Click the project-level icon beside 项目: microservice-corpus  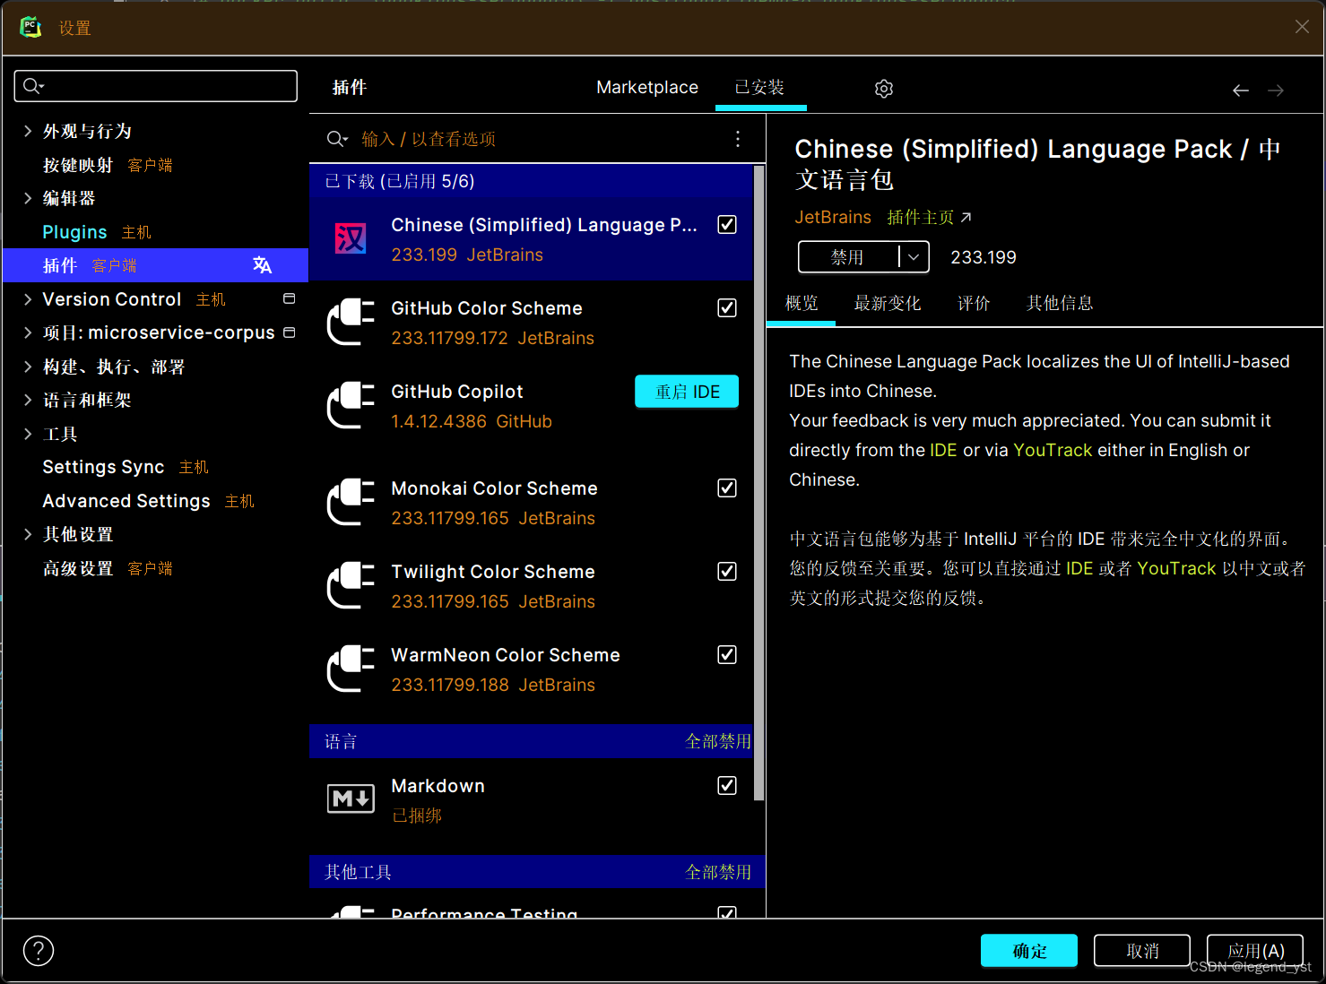point(289,332)
